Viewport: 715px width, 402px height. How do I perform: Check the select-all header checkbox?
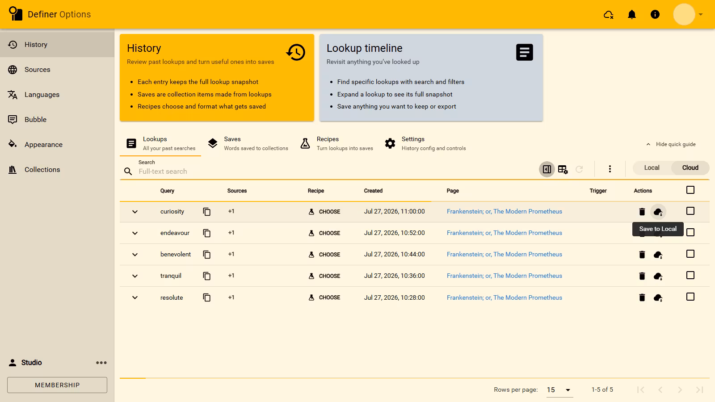pyautogui.click(x=690, y=190)
